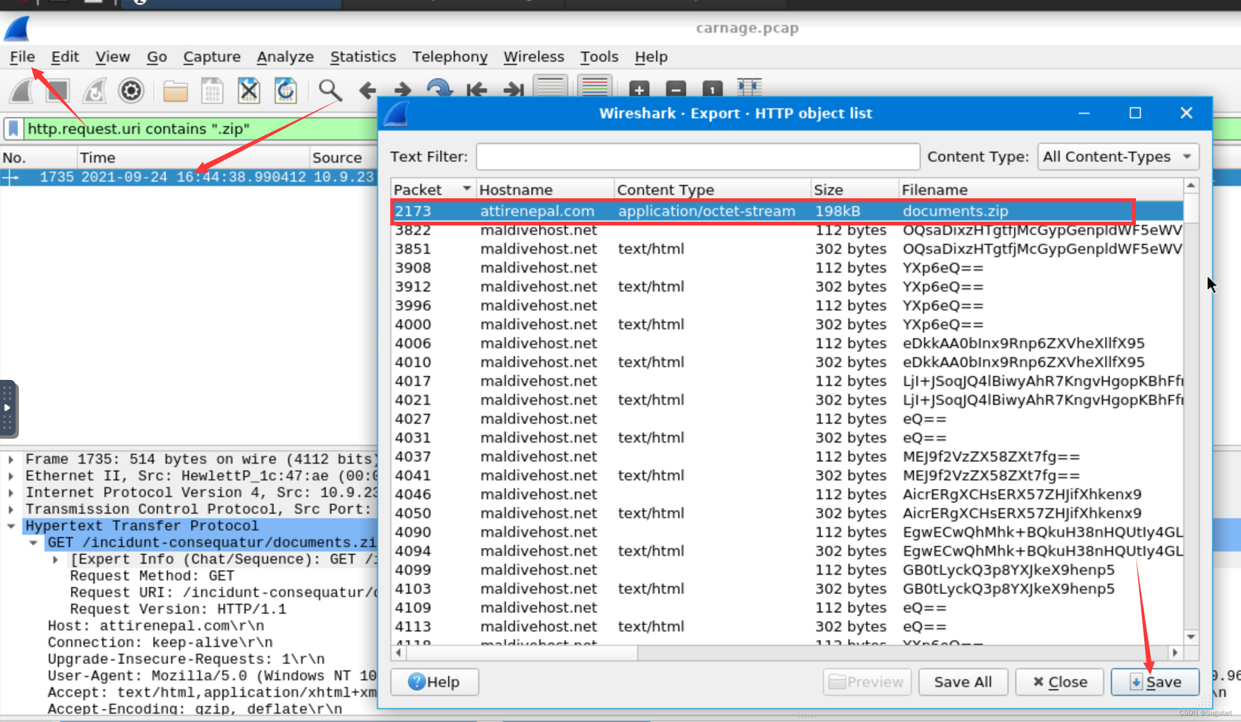Open the Capture menu
This screenshot has width=1241, height=722.
[212, 57]
